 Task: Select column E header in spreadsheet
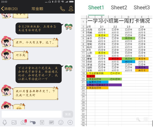[x=142, y=17]
